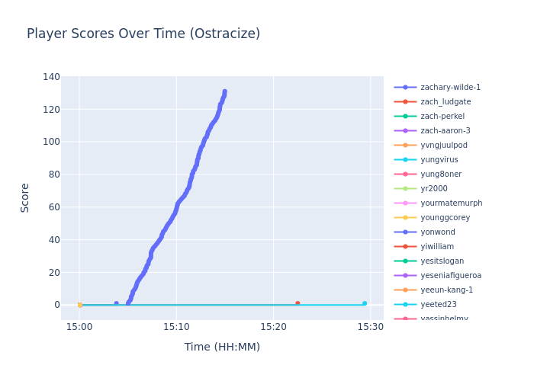Click the yr2000 light green legend marker

[x=405, y=189]
